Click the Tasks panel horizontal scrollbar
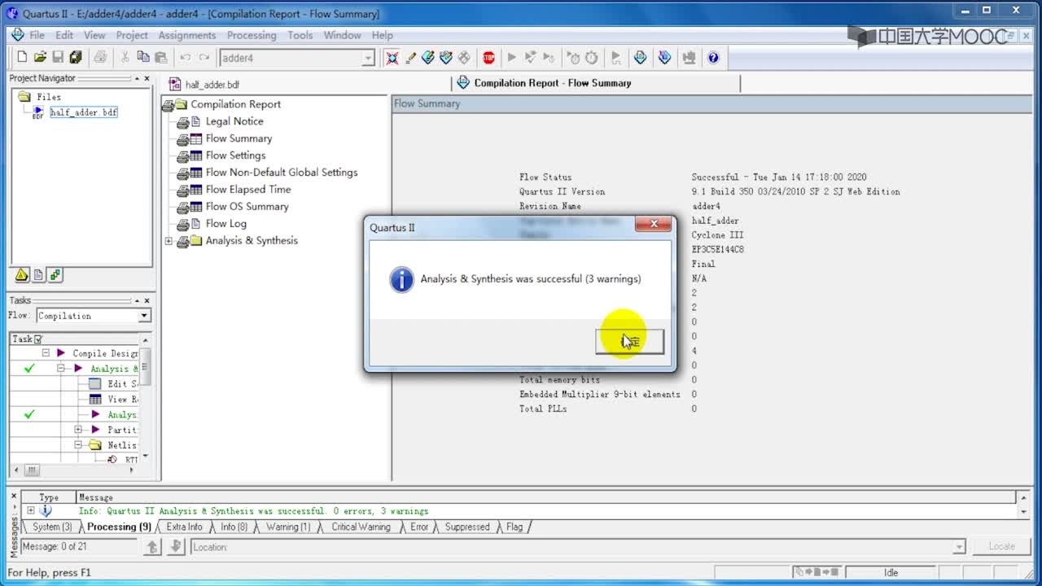The image size is (1042, 586). point(75,470)
